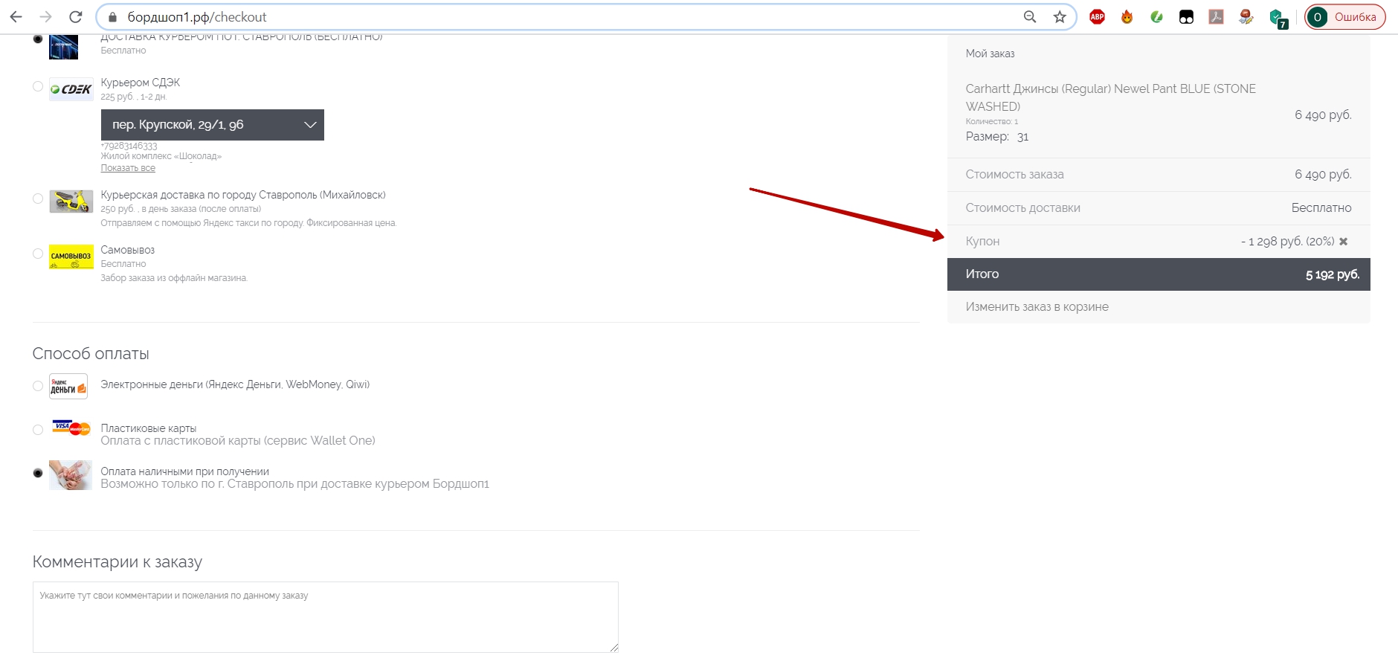Select Электронные деньги payment option
Viewport: 1398px width, 667px height.
tap(38, 386)
